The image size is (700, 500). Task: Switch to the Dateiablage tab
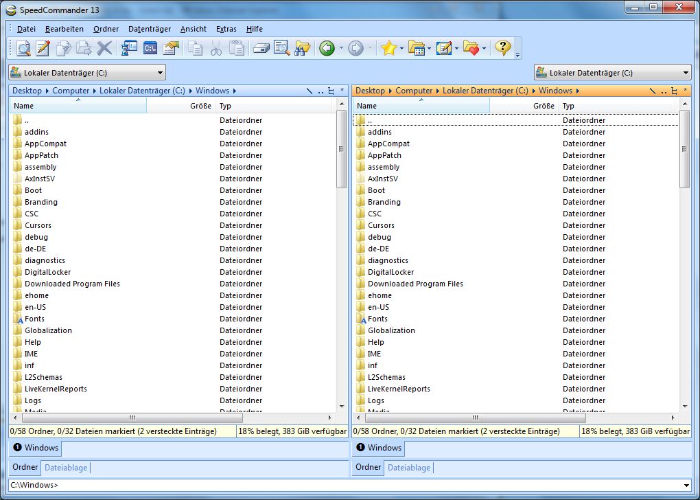tap(65, 468)
